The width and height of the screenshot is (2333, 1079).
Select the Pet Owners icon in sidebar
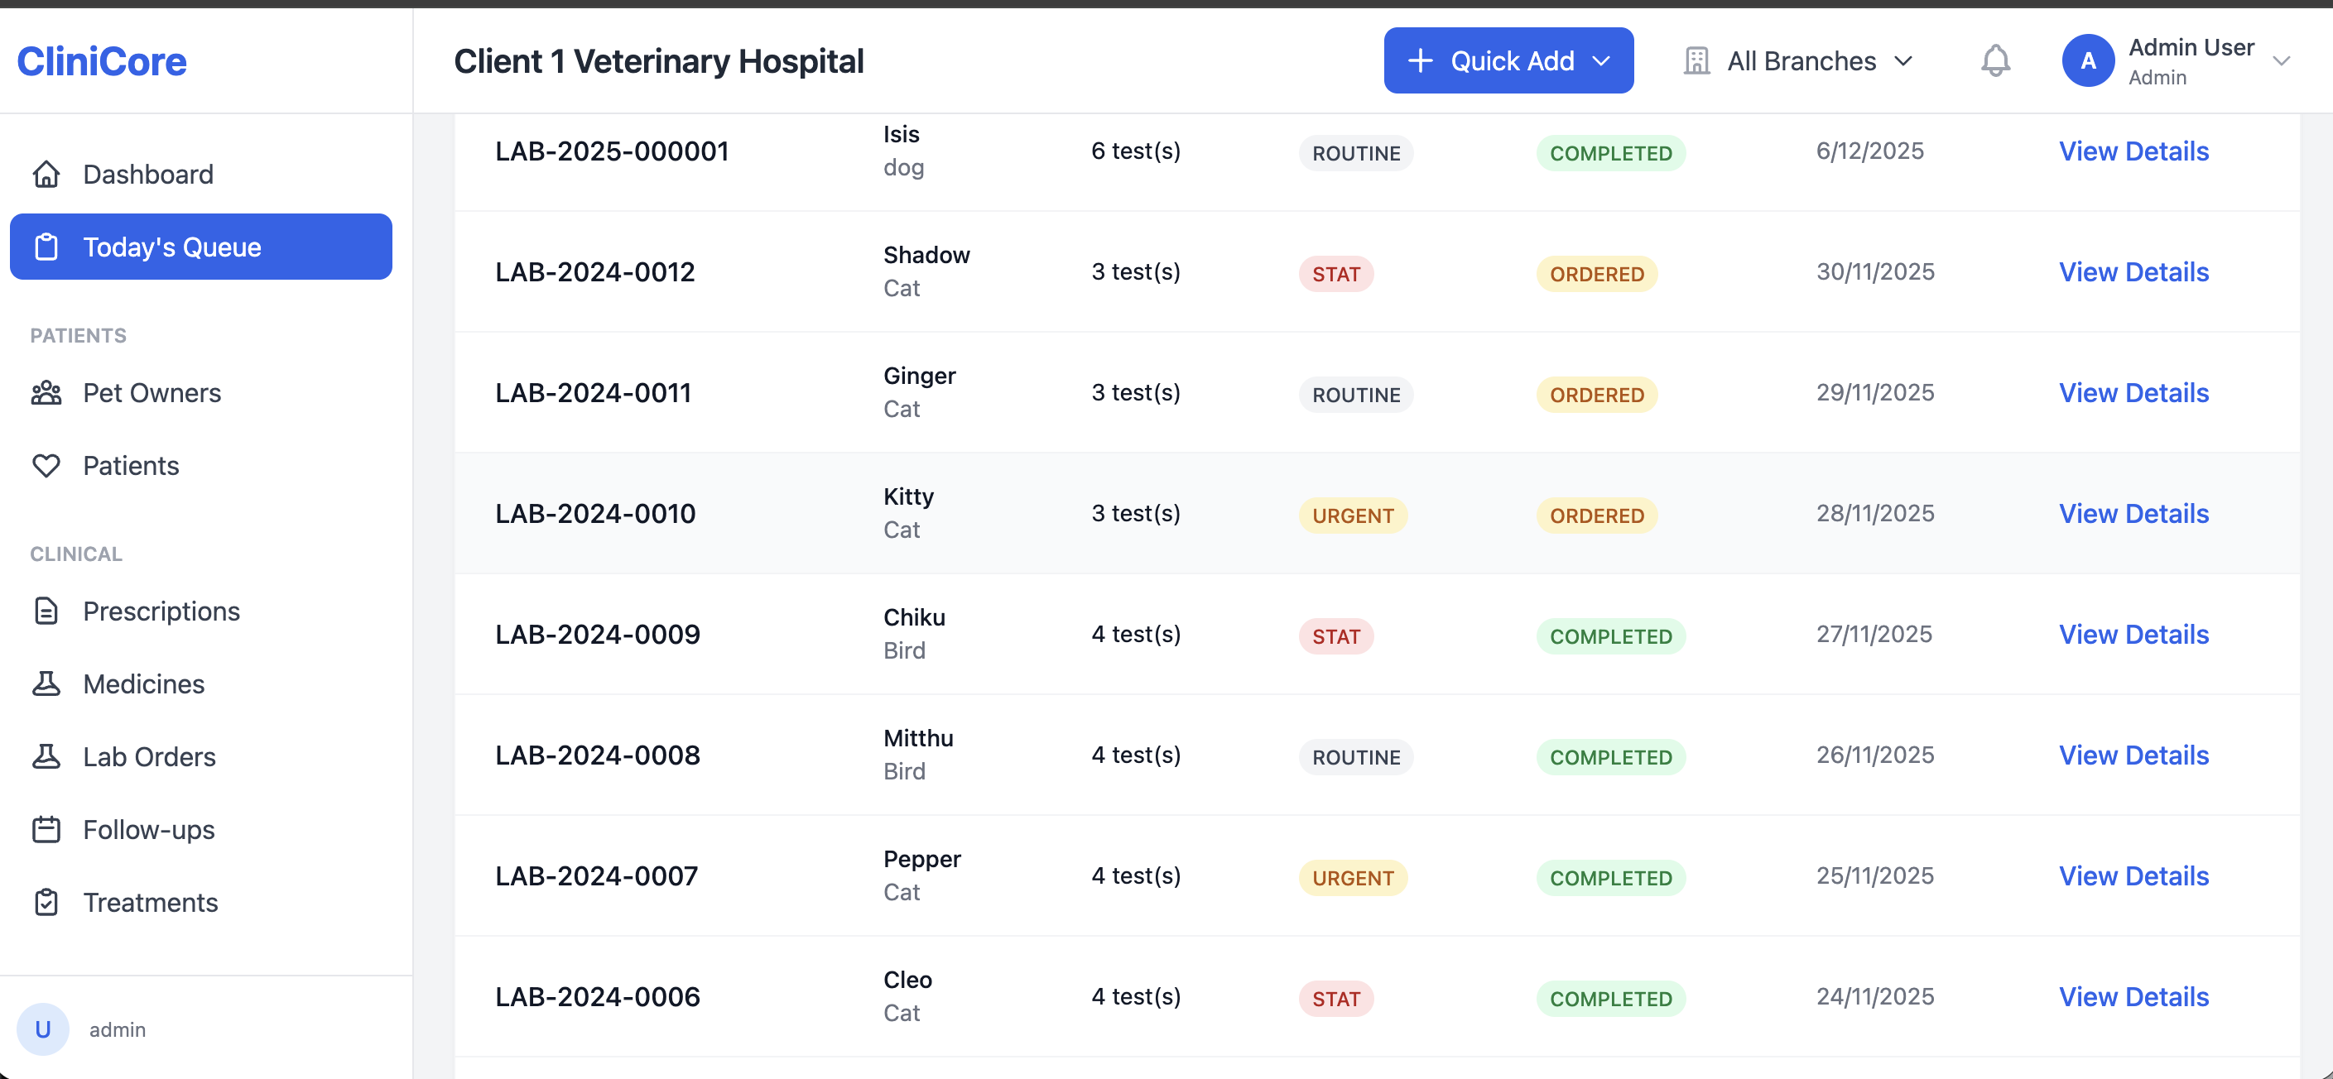46,392
